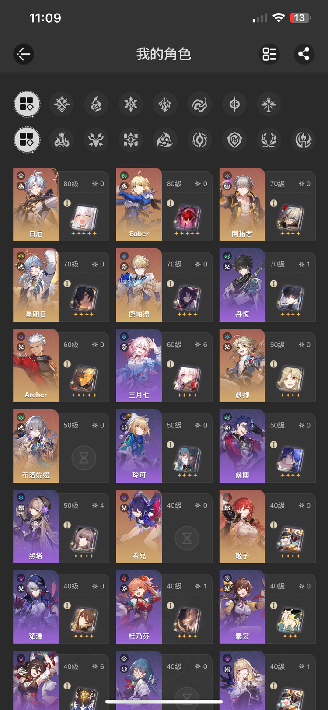Go back using the arrow button
Viewport: 328px width, 710px height.
(24, 54)
